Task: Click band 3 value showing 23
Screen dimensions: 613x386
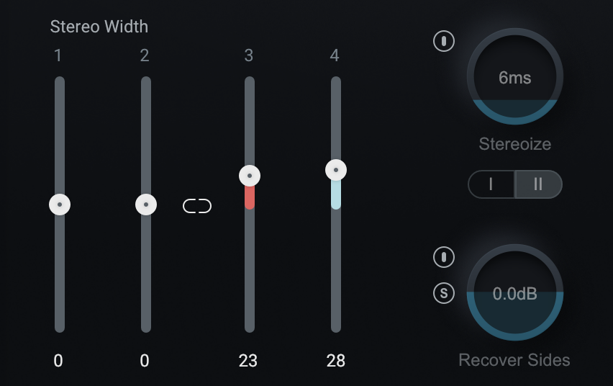Action: coord(248,361)
